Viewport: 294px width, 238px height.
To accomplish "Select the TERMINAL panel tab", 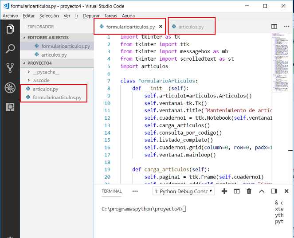I will click(112, 191).
